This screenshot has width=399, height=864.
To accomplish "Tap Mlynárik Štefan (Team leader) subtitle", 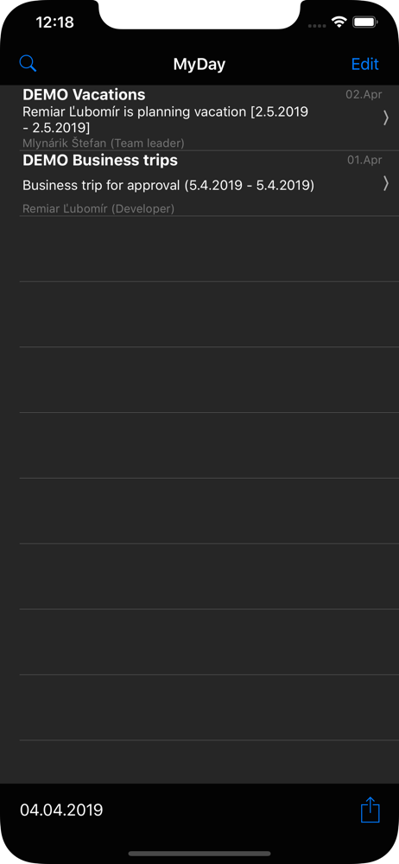I will click(103, 143).
